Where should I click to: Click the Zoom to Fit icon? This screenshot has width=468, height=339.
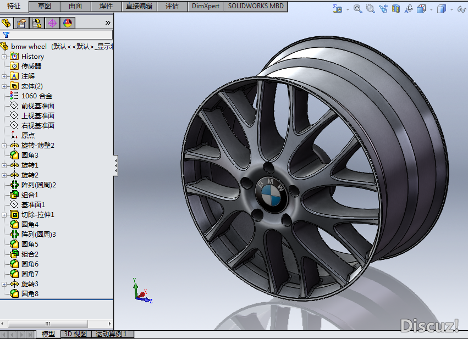tap(357, 9)
